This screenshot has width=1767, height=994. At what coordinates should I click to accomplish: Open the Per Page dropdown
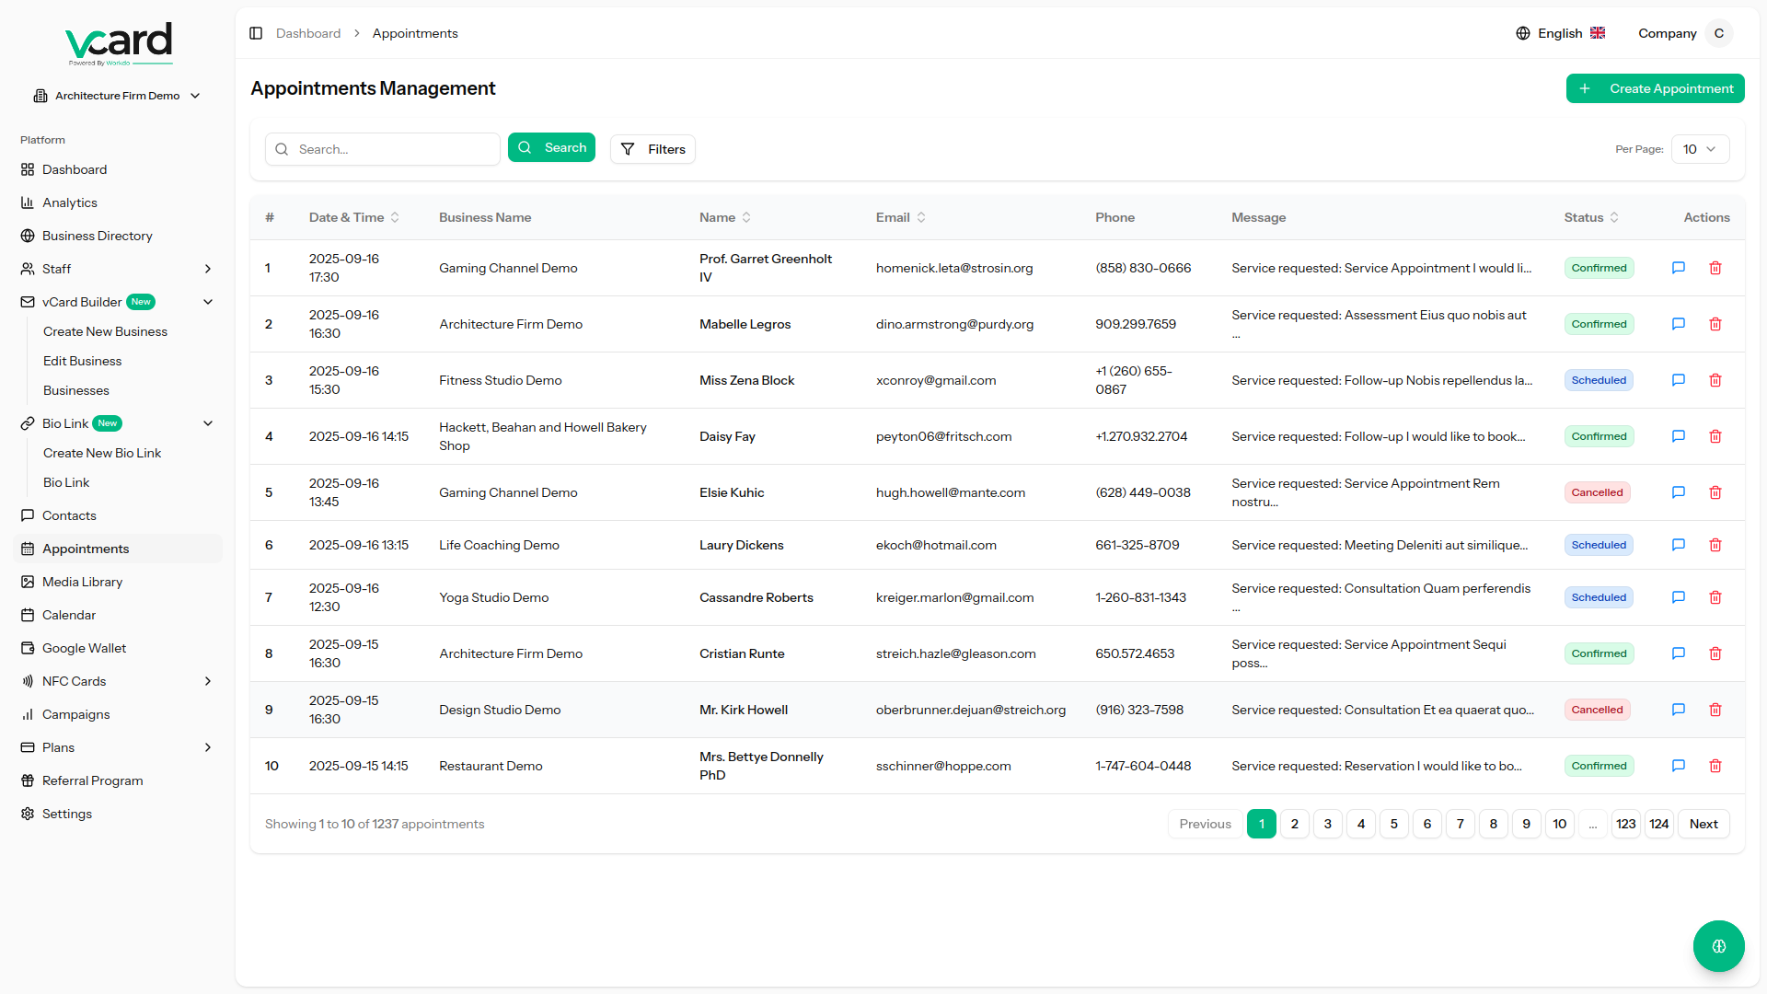[x=1698, y=149]
